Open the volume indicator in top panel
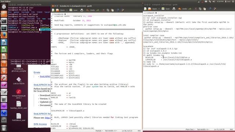Screen dimensions: 235x132 (x=214, y=1)
